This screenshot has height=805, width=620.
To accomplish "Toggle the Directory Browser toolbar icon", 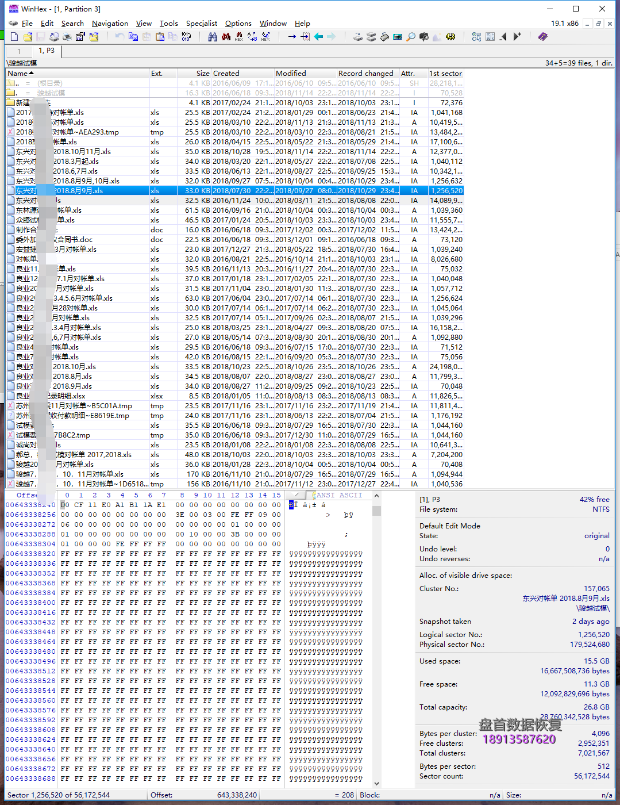I will coord(490,37).
